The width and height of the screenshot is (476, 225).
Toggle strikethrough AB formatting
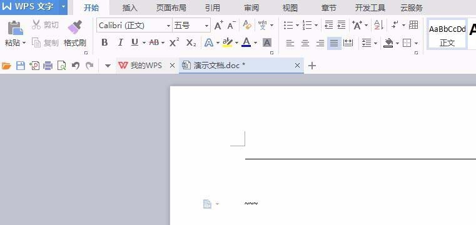[x=154, y=42]
